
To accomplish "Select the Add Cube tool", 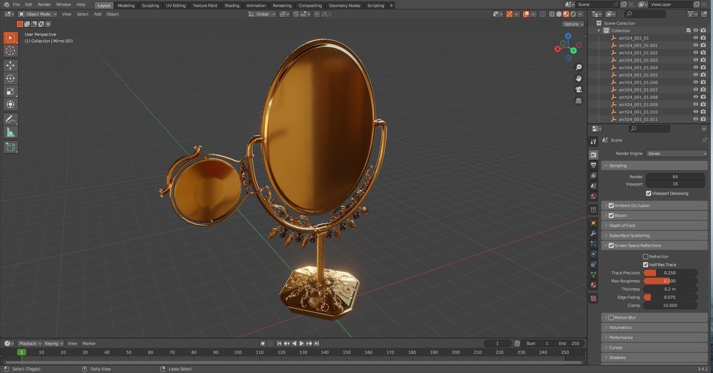I will [10, 147].
